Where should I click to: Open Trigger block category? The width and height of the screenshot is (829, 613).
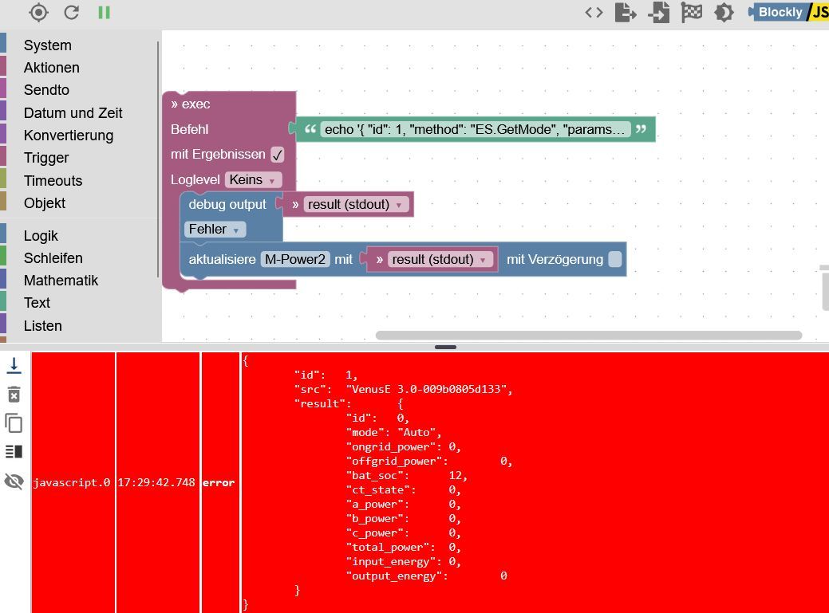[46, 158]
